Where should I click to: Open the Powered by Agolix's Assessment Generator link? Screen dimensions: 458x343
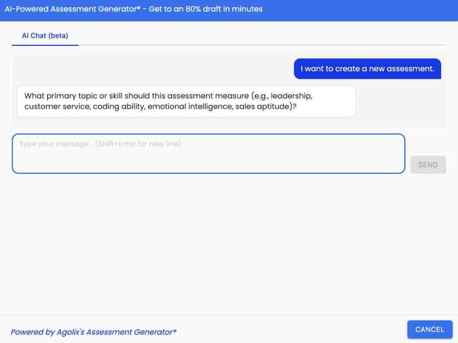(93, 332)
